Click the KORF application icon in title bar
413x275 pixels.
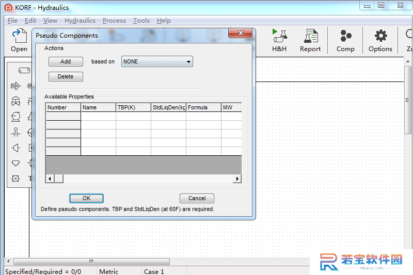point(8,8)
